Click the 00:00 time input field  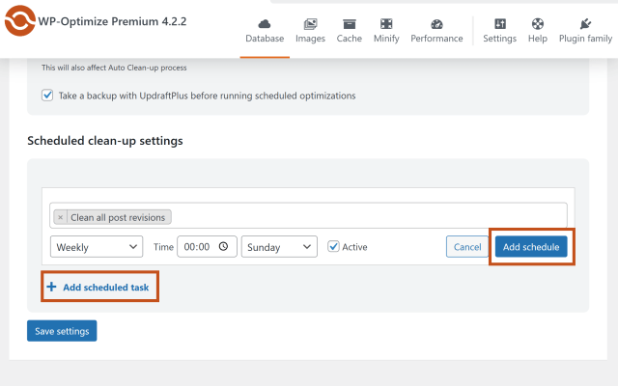click(x=207, y=247)
